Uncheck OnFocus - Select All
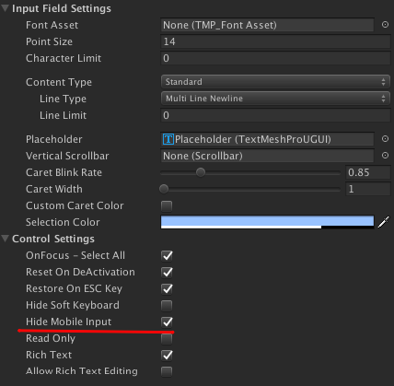394x386 pixels. coord(167,255)
